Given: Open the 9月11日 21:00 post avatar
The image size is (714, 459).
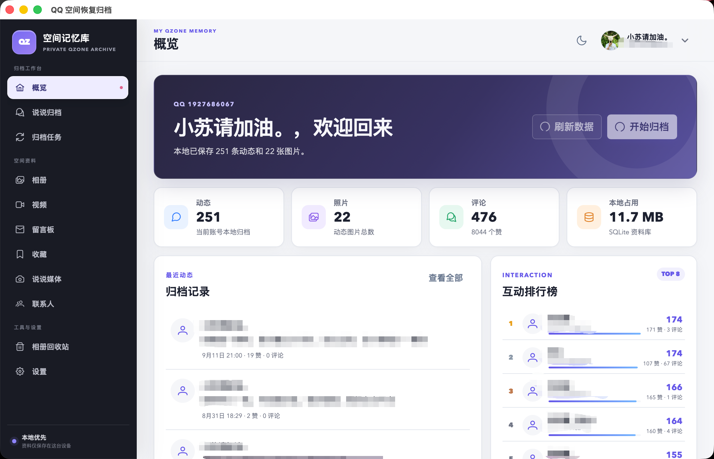Looking at the screenshot, I should (183, 330).
